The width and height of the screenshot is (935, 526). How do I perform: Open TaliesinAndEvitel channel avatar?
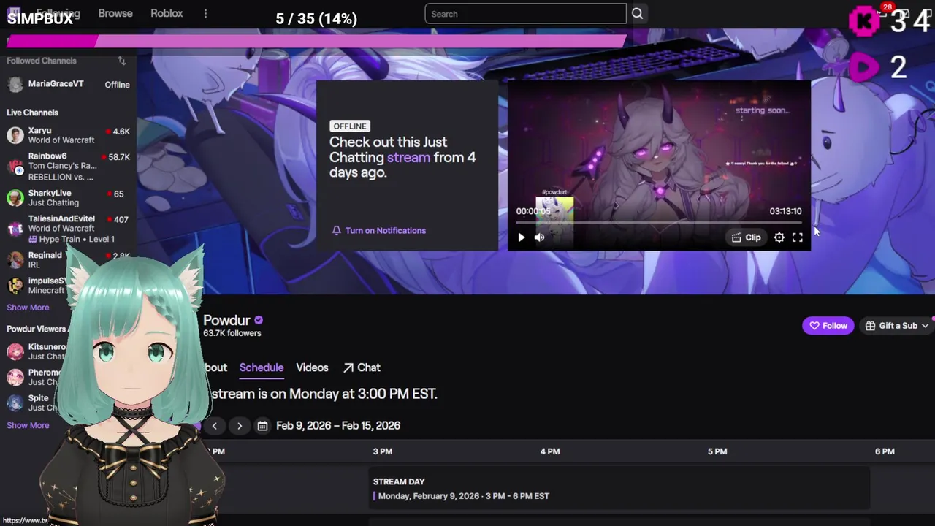pyautogui.click(x=15, y=229)
